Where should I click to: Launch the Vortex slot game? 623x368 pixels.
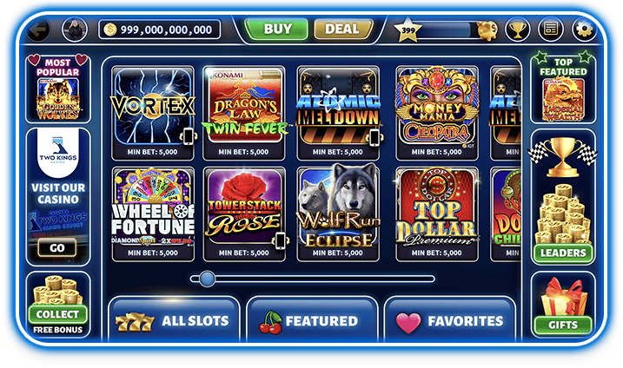pyautogui.click(x=153, y=113)
